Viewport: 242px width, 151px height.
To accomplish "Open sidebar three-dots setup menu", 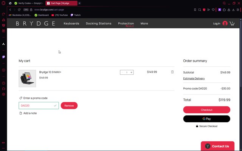I will pos(3,148).
